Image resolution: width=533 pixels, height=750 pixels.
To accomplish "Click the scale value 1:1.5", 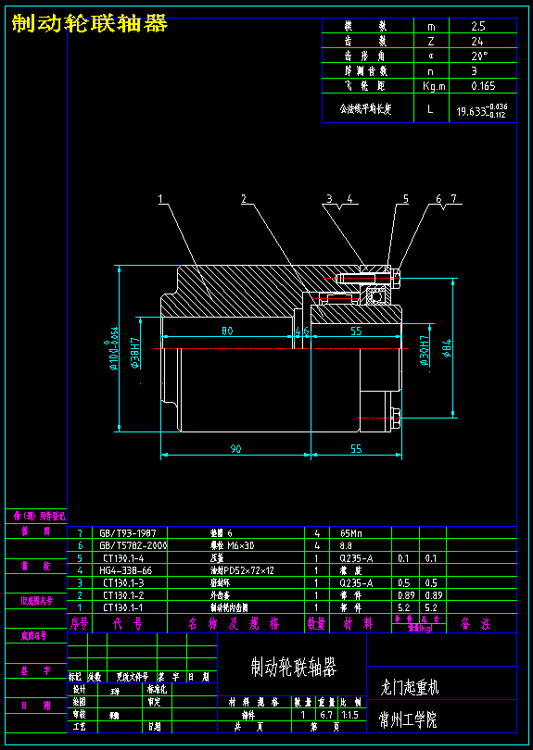I will click(x=351, y=715).
